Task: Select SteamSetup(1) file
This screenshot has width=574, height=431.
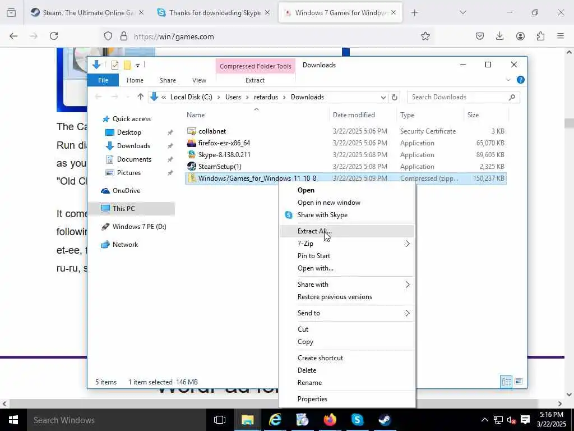Action: (x=220, y=166)
